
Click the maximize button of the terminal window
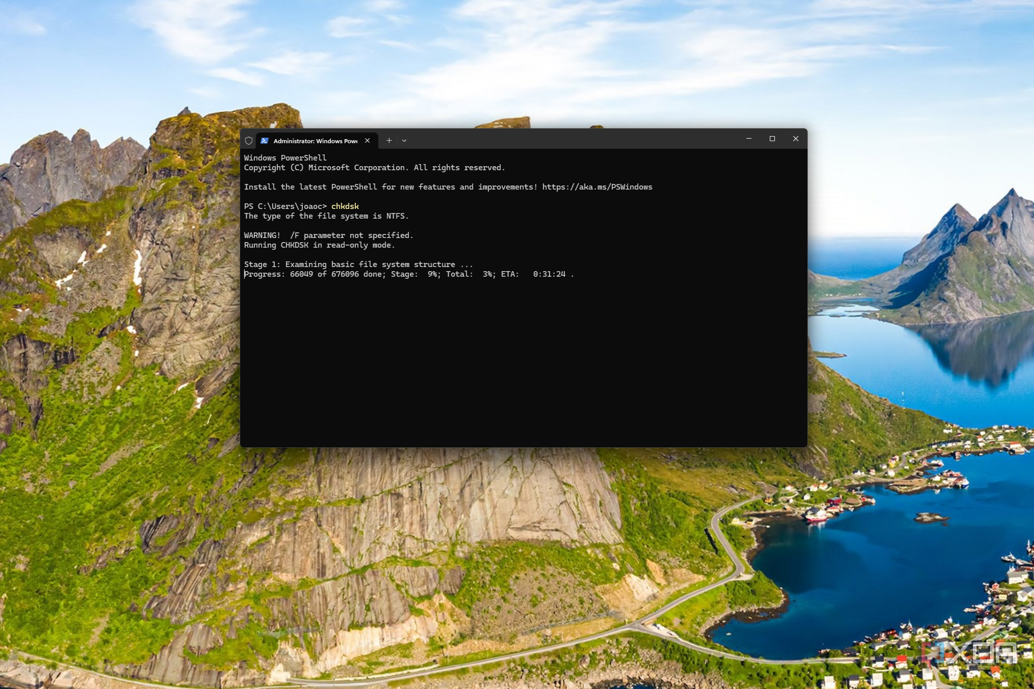point(772,139)
